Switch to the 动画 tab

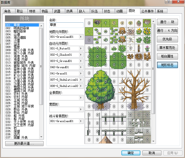(x=121, y=11)
